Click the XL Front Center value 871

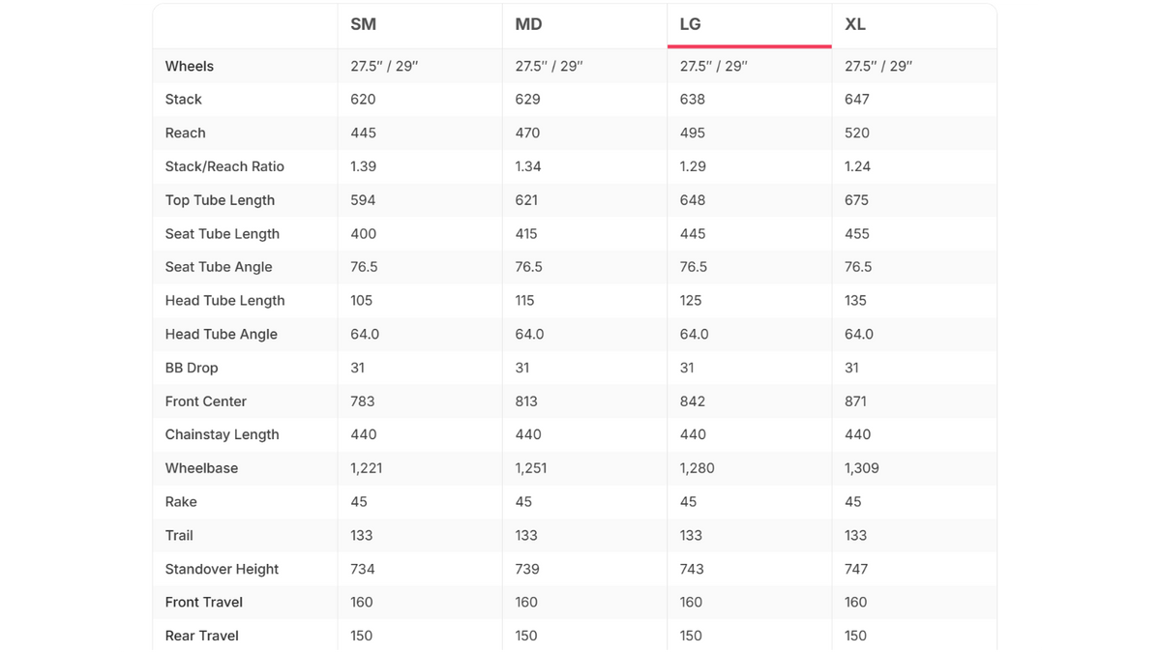[855, 401]
